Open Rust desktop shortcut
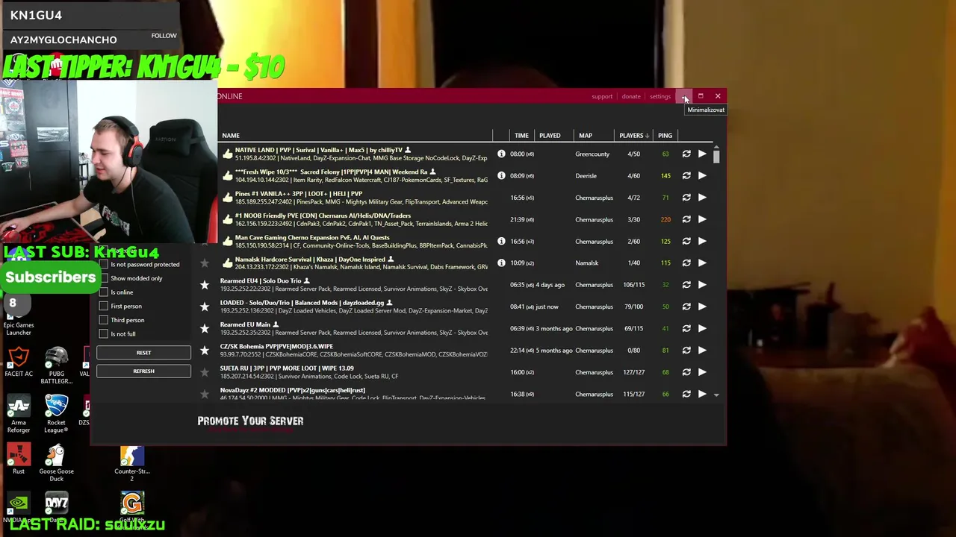 click(19, 459)
